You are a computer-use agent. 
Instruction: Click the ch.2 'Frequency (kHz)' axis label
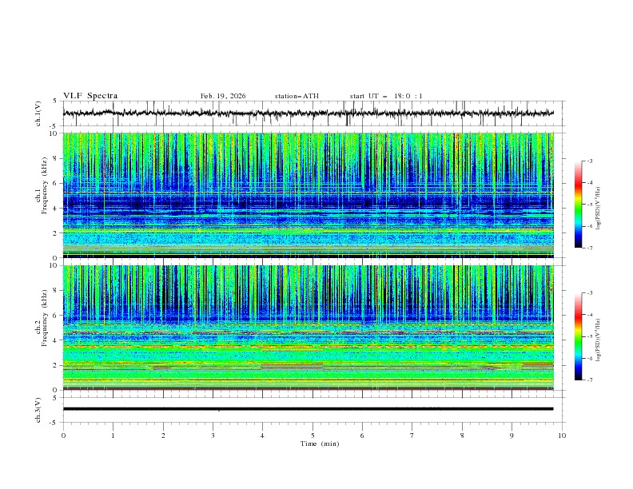point(45,317)
